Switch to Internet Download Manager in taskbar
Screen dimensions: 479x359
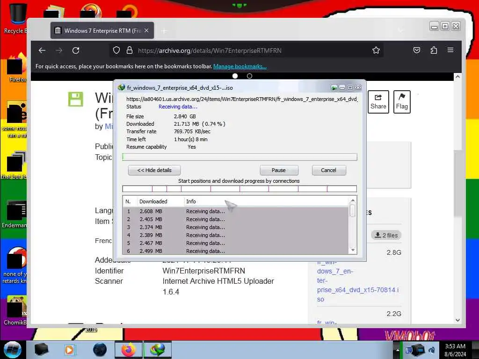157,350
